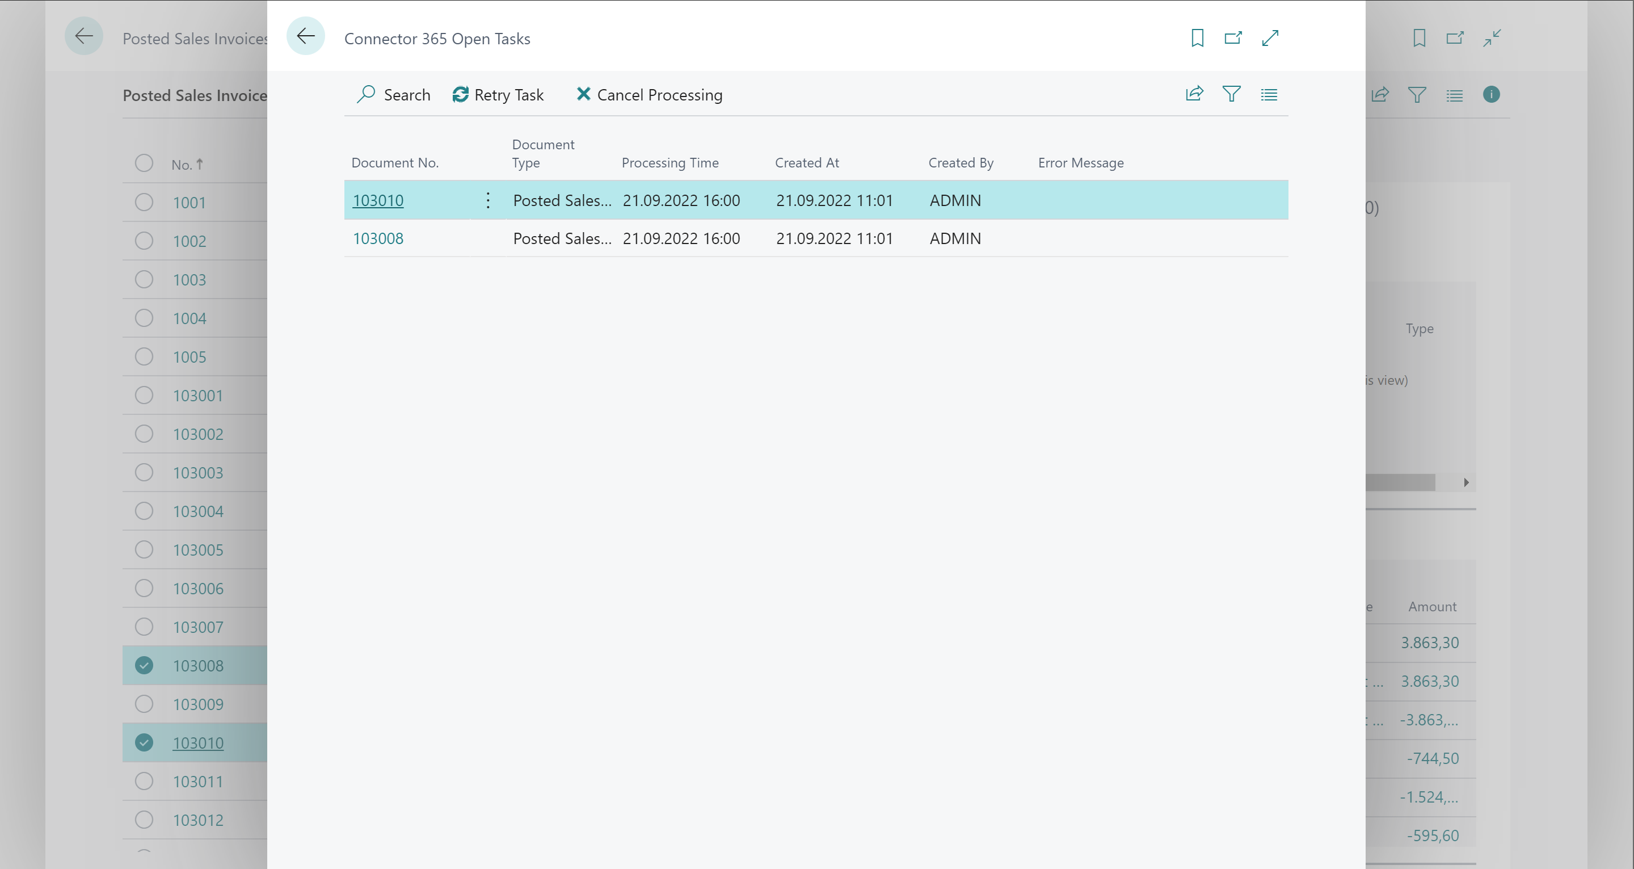Expand Connector 365 Open Tasks to full width
Image resolution: width=1634 pixels, height=869 pixels.
tap(1270, 38)
